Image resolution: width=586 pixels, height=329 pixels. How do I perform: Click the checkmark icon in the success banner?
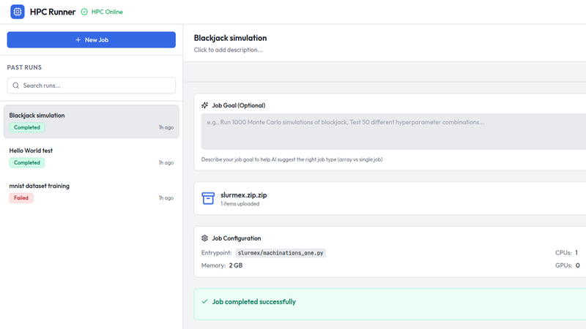[204, 301]
